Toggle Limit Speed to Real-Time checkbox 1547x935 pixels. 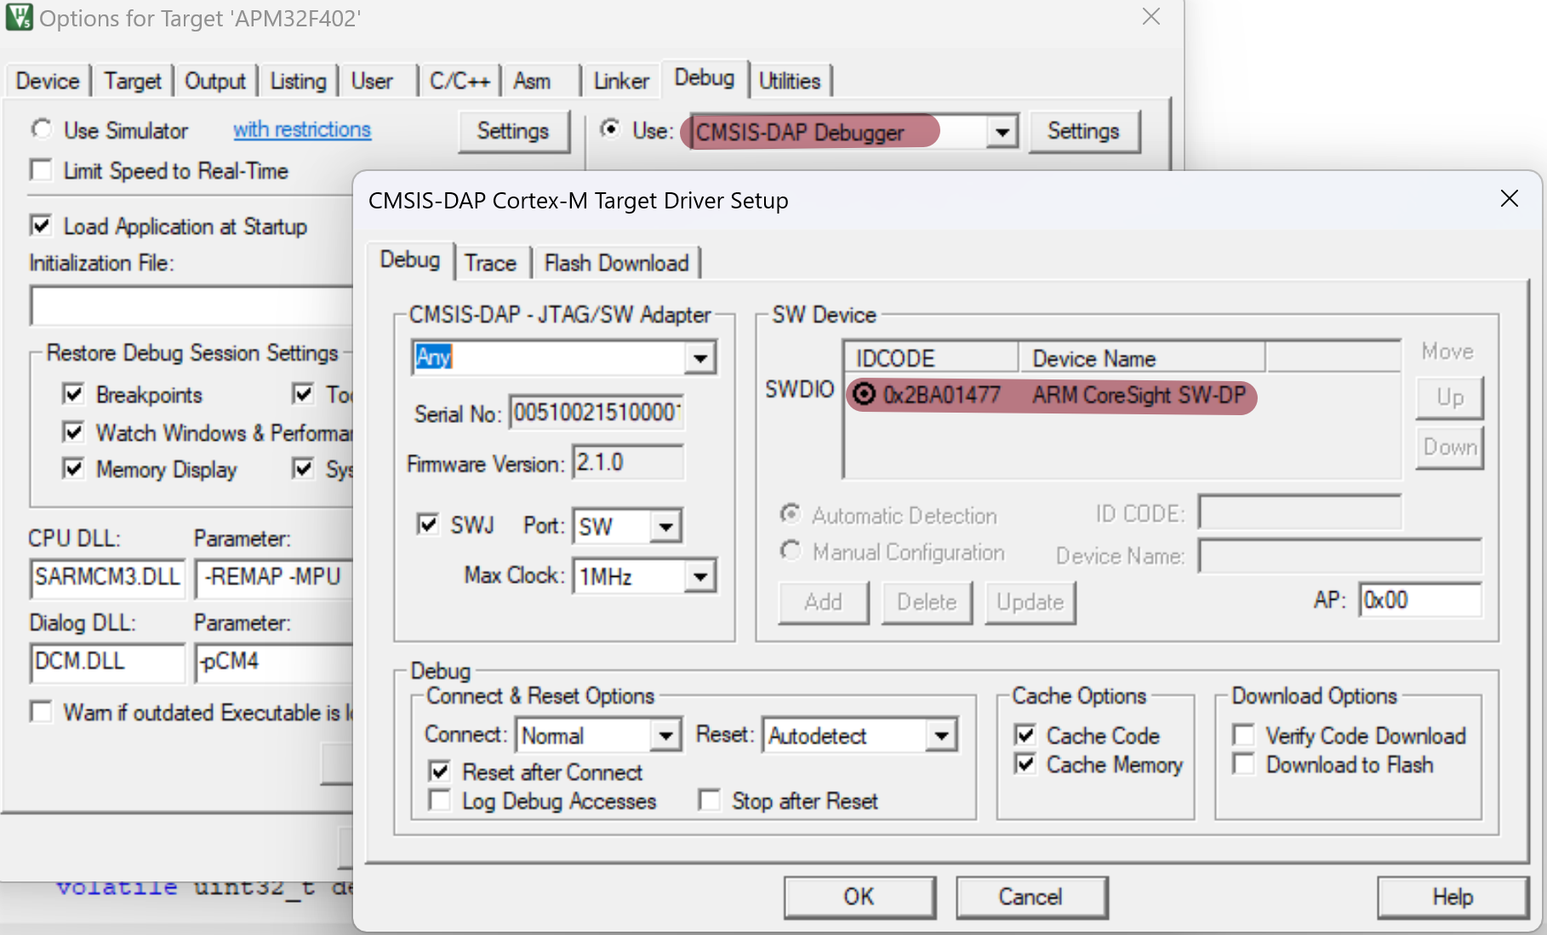41,170
